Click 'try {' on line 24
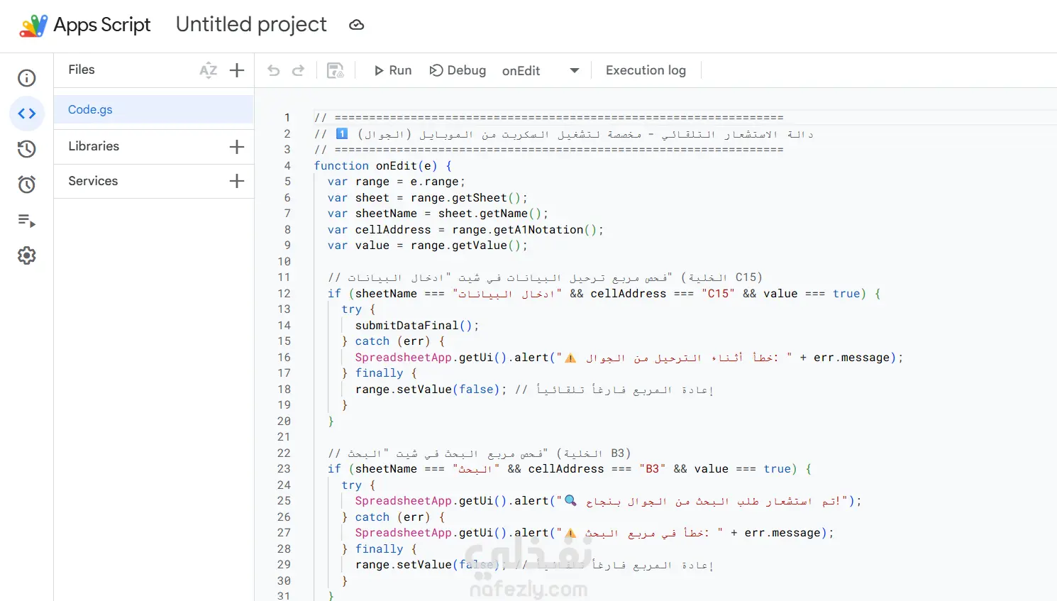This screenshot has width=1057, height=601. tap(358, 485)
